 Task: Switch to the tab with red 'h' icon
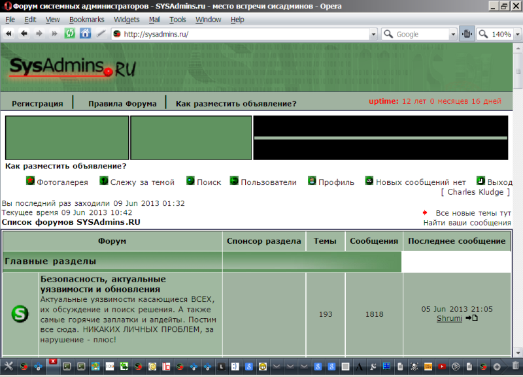coord(166,367)
